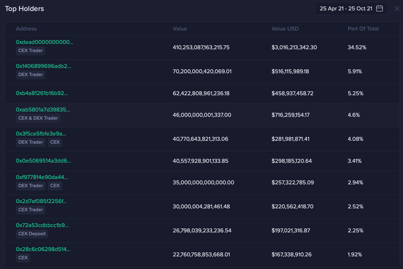This screenshot has width=403, height=269.
Task: Sort by the Value column header
Action: (x=180, y=29)
